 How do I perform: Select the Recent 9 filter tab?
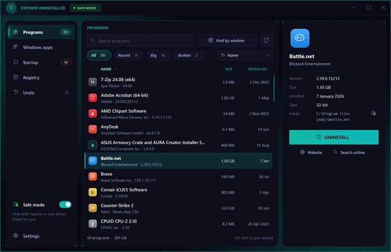[x=129, y=55]
